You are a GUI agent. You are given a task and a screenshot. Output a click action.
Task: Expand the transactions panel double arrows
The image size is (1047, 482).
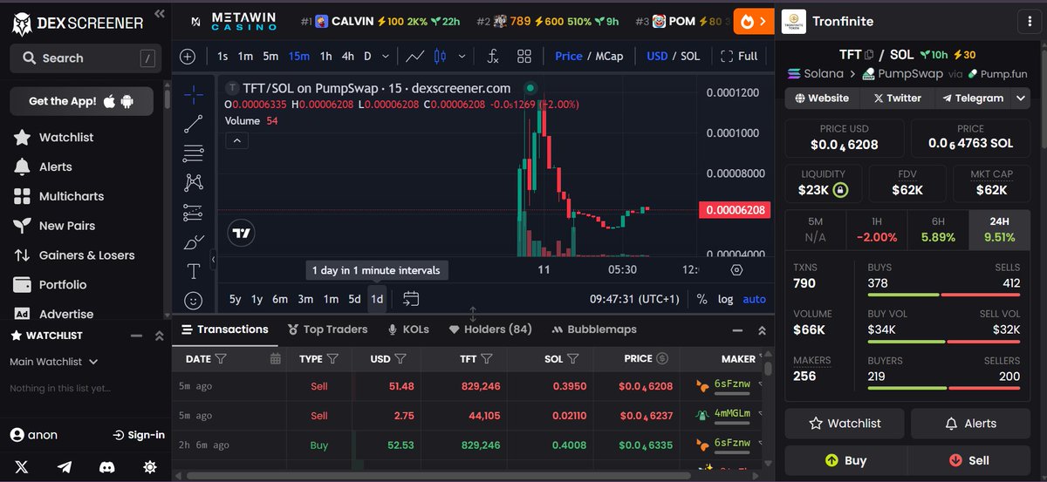[x=762, y=330]
